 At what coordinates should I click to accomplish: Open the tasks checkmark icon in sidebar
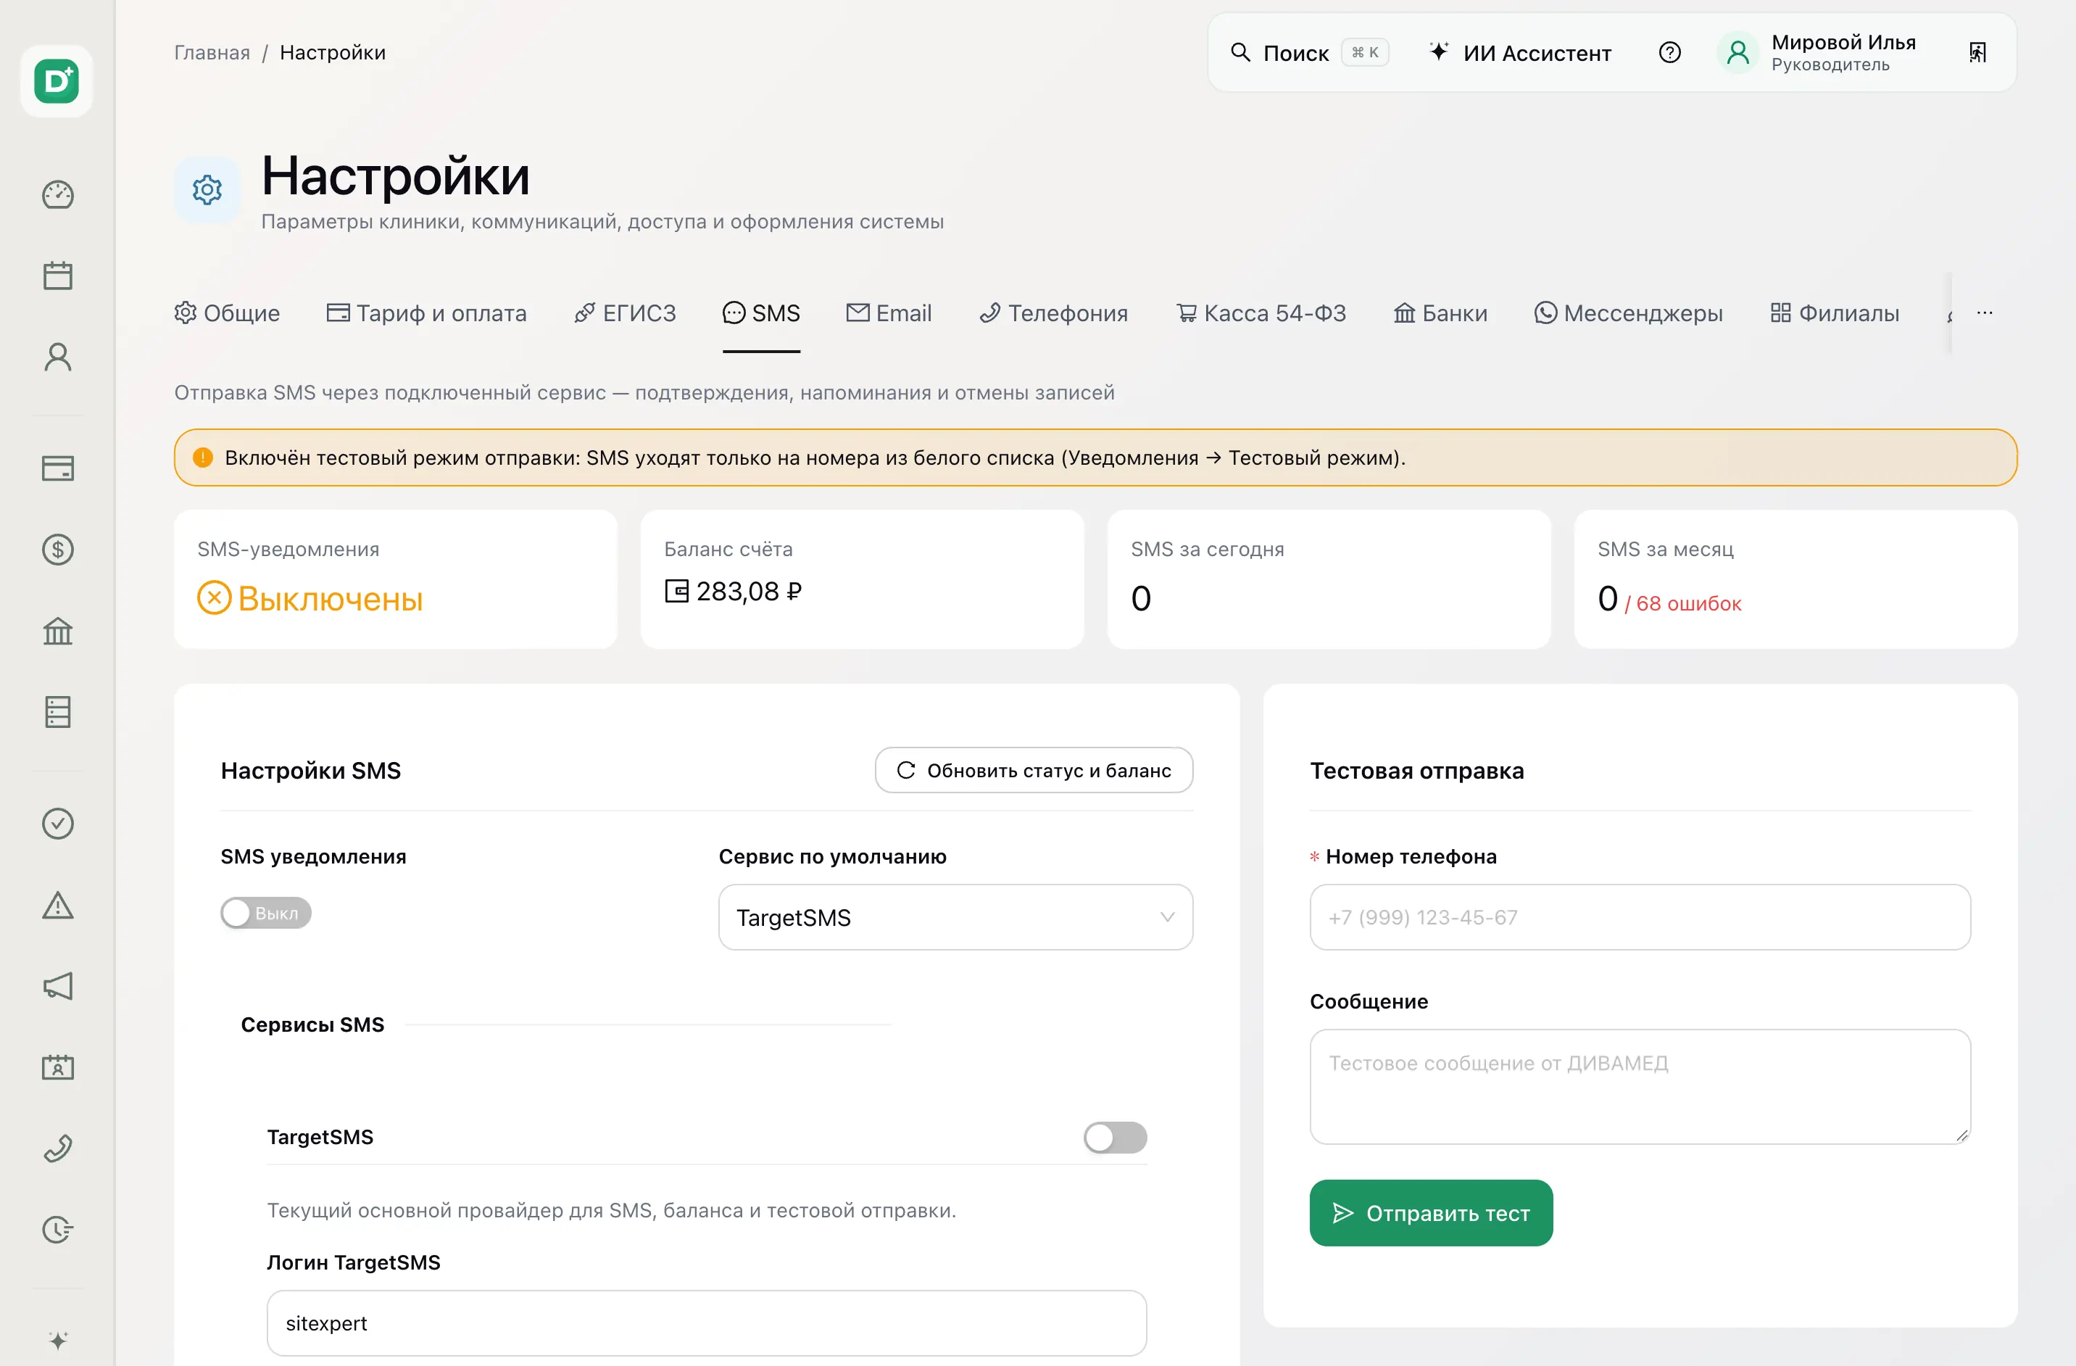tap(57, 824)
